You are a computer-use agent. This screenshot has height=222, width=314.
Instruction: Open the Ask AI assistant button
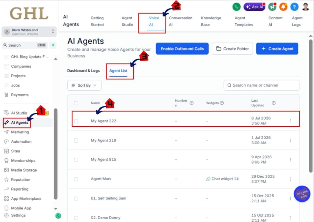pyautogui.click(x=254, y=7)
